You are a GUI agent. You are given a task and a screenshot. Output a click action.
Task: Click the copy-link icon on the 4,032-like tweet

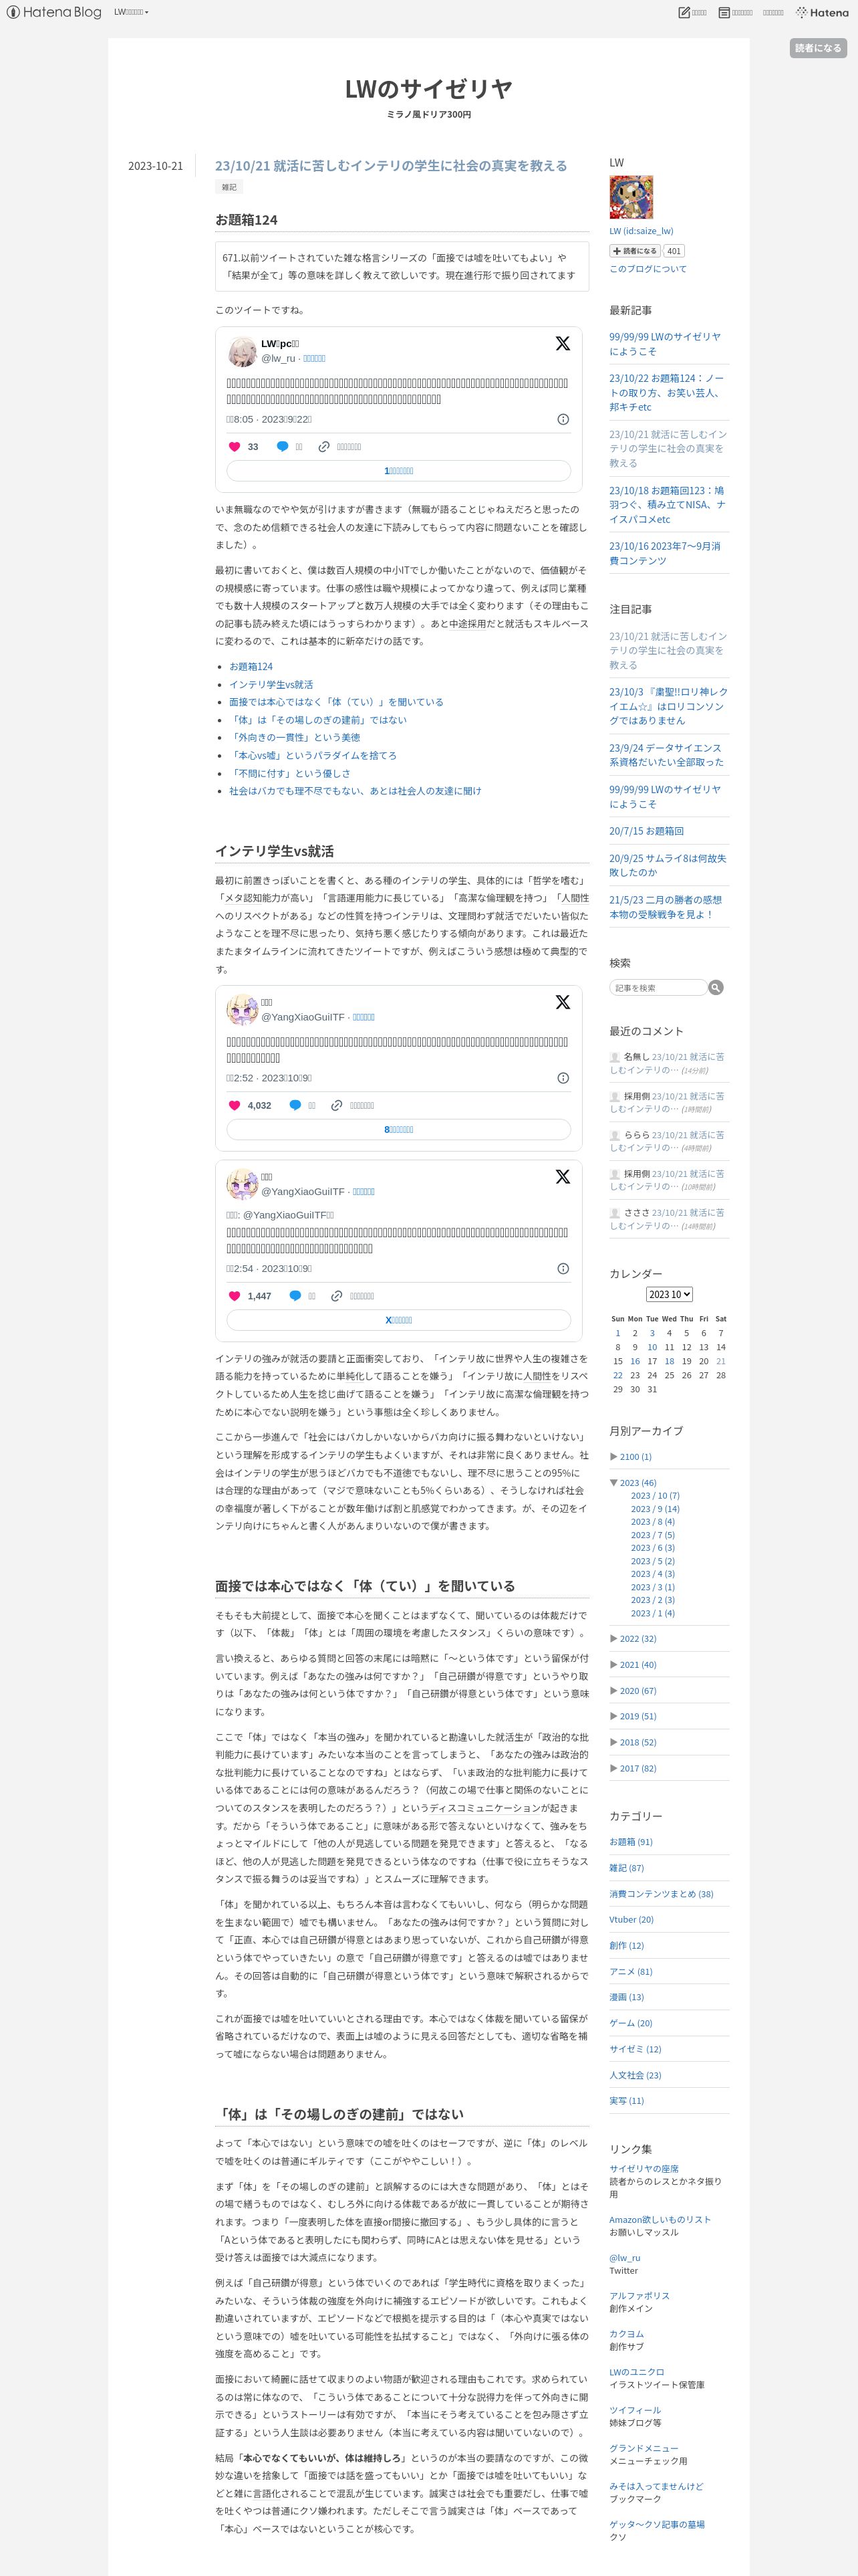[x=337, y=1105]
